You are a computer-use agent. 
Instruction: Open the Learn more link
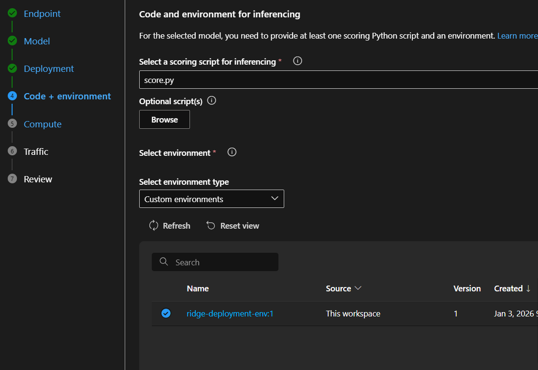[517, 36]
